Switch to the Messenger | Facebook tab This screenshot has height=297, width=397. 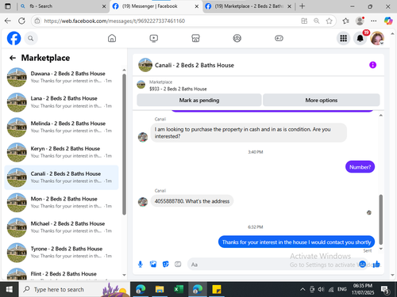coord(156,6)
